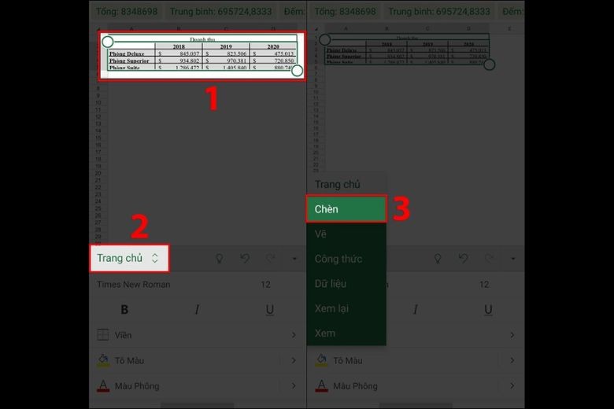Expand Màu Phông chevron in left screenshot
614x409 pixels.
294,386
